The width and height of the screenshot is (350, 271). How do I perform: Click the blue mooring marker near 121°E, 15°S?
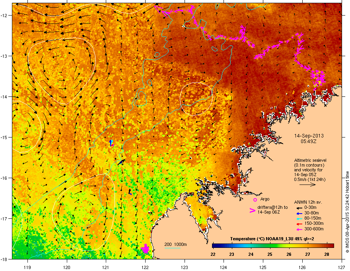[111, 143]
